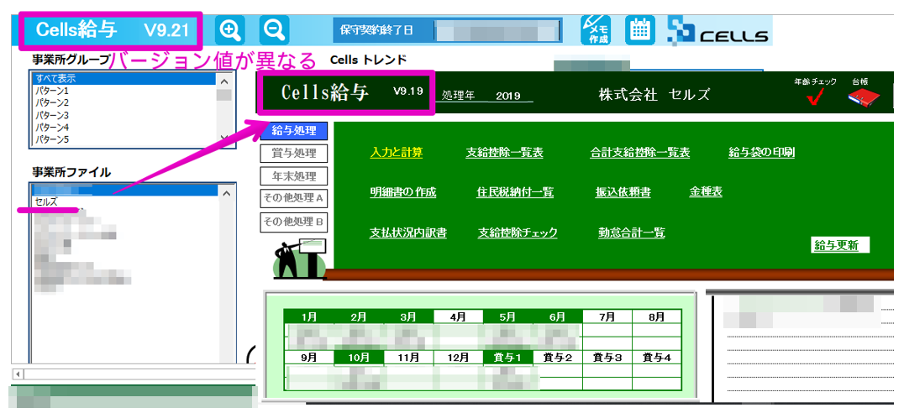Select the 11月 month cell
Image resolution: width=904 pixels, height=413 pixels.
click(408, 358)
